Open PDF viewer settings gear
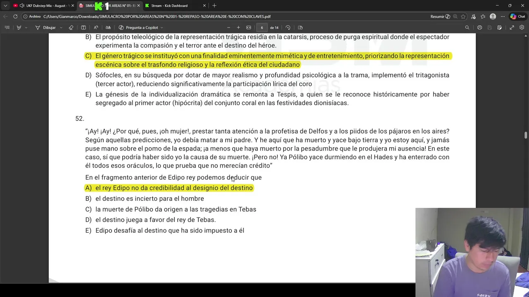The height and width of the screenshot is (297, 529). 522,28
